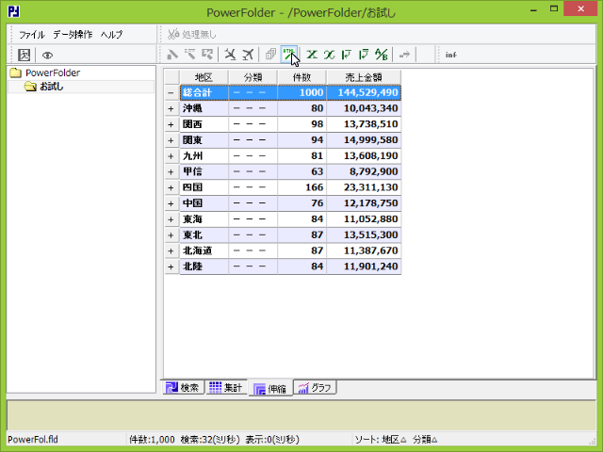Screen dimensions: 603x452
Task: Toggle the eye visibility icon
Action: point(47,55)
